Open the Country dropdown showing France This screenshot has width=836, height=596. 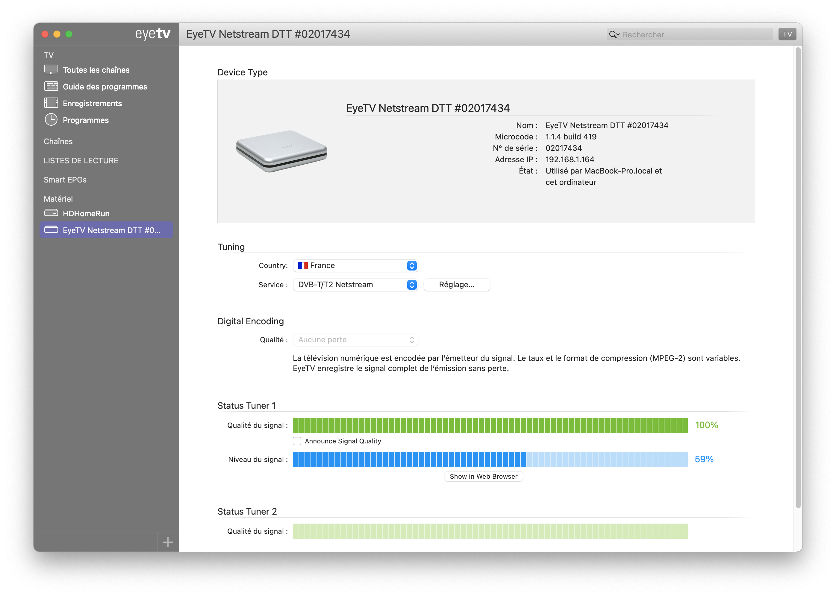click(355, 265)
